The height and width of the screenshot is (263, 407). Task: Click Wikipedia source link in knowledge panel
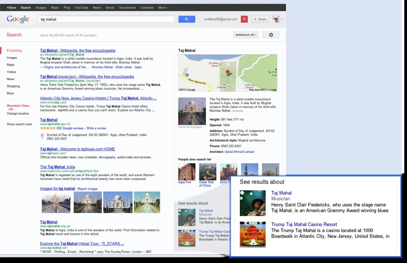tap(237, 111)
